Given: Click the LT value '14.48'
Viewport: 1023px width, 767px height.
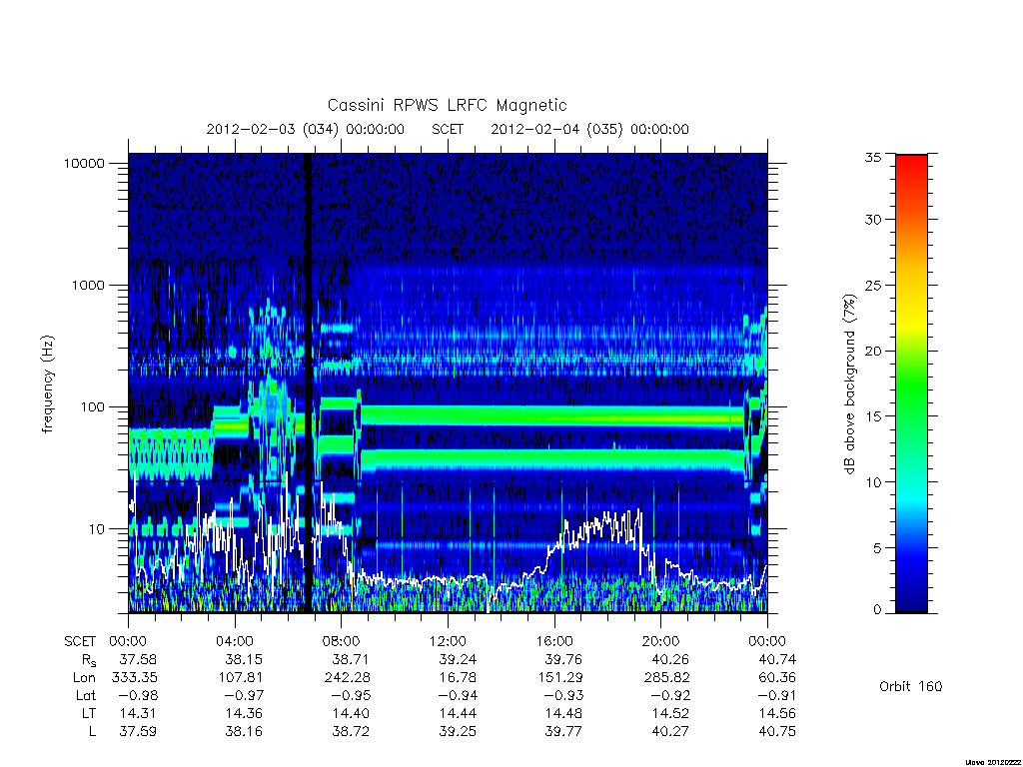Looking at the screenshot, I should click(563, 713).
